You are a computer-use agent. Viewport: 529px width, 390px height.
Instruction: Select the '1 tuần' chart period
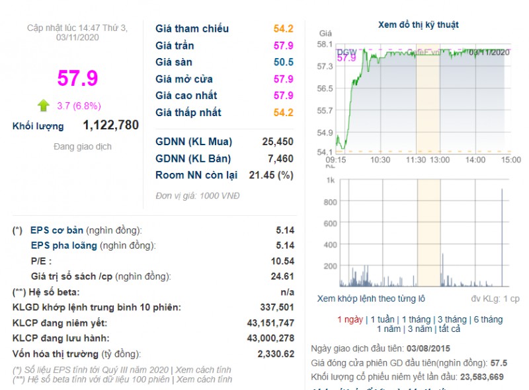379,319
